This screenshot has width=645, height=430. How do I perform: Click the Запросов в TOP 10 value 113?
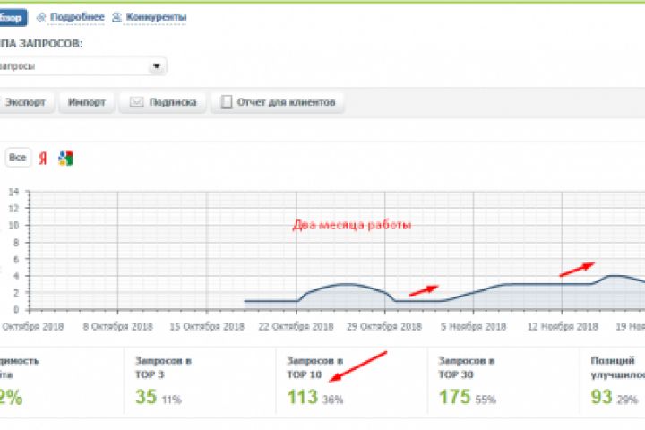click(x=303, y=398)
